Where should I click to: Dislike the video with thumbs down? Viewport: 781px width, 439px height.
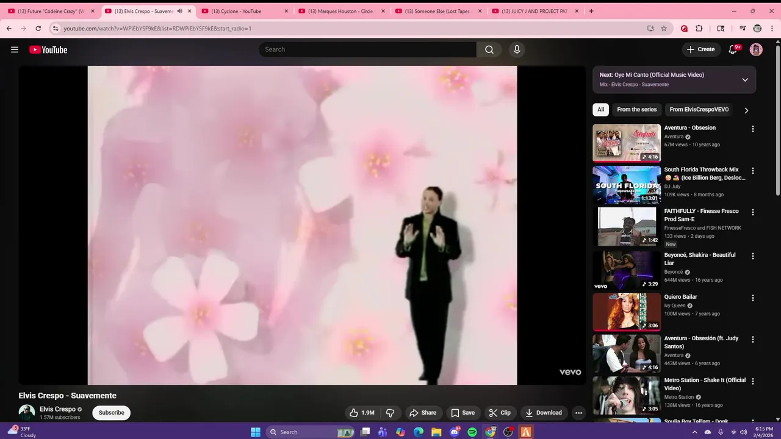pyautogui.click(x=390, y=413)
